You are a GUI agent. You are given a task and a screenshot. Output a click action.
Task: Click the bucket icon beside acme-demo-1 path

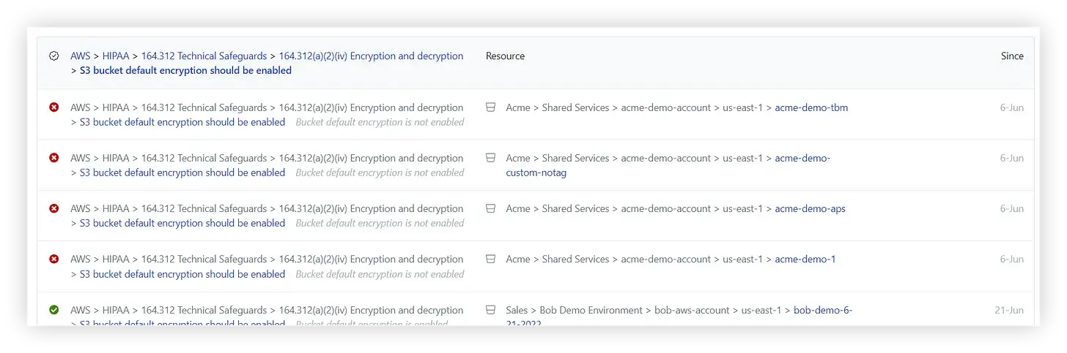[x=491, y=259]
